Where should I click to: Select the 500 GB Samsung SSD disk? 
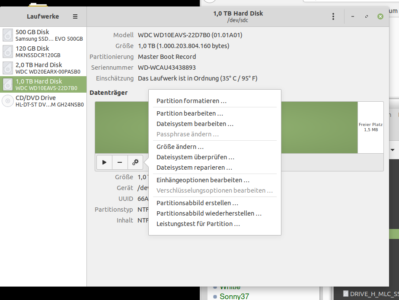tap(43, 35)
